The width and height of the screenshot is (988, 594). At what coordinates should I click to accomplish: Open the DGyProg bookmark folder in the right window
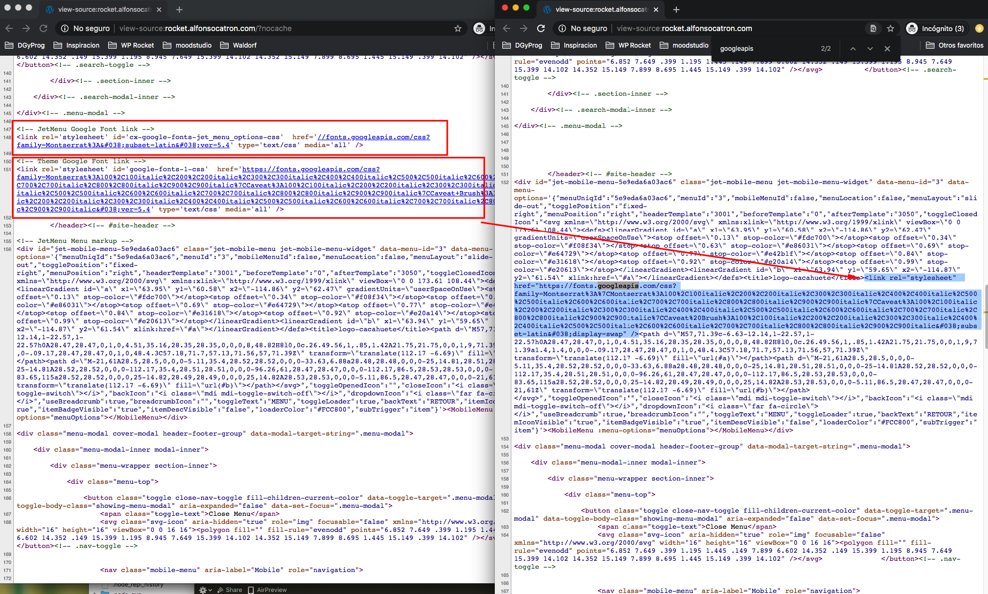click(523, 45)
